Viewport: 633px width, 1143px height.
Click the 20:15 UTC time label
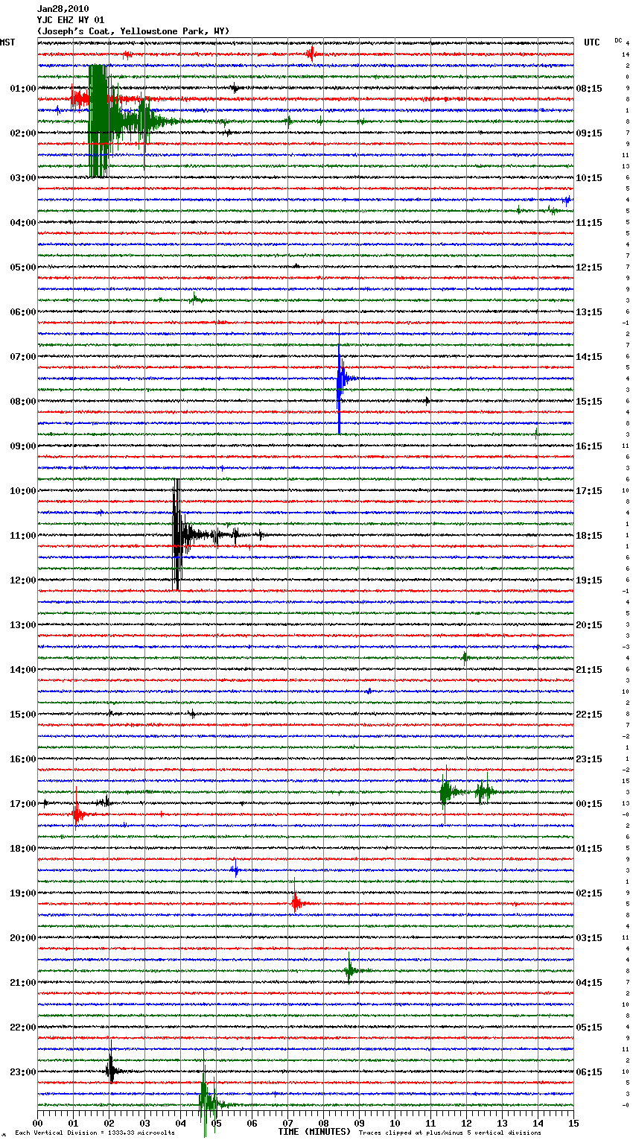point(589,625)
